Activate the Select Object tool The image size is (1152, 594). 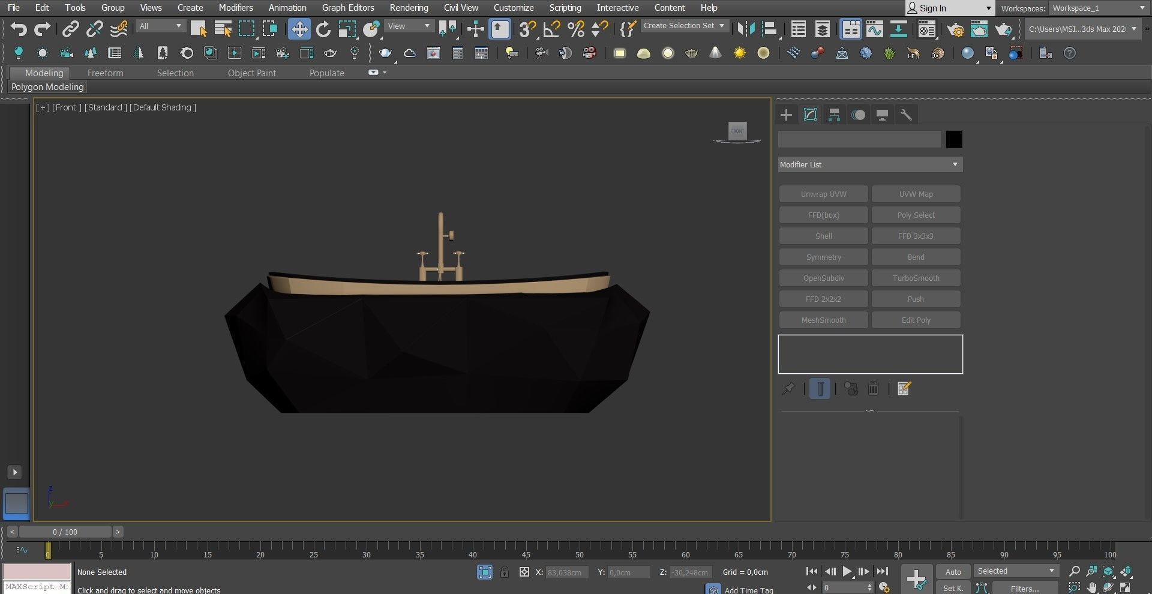199,29
